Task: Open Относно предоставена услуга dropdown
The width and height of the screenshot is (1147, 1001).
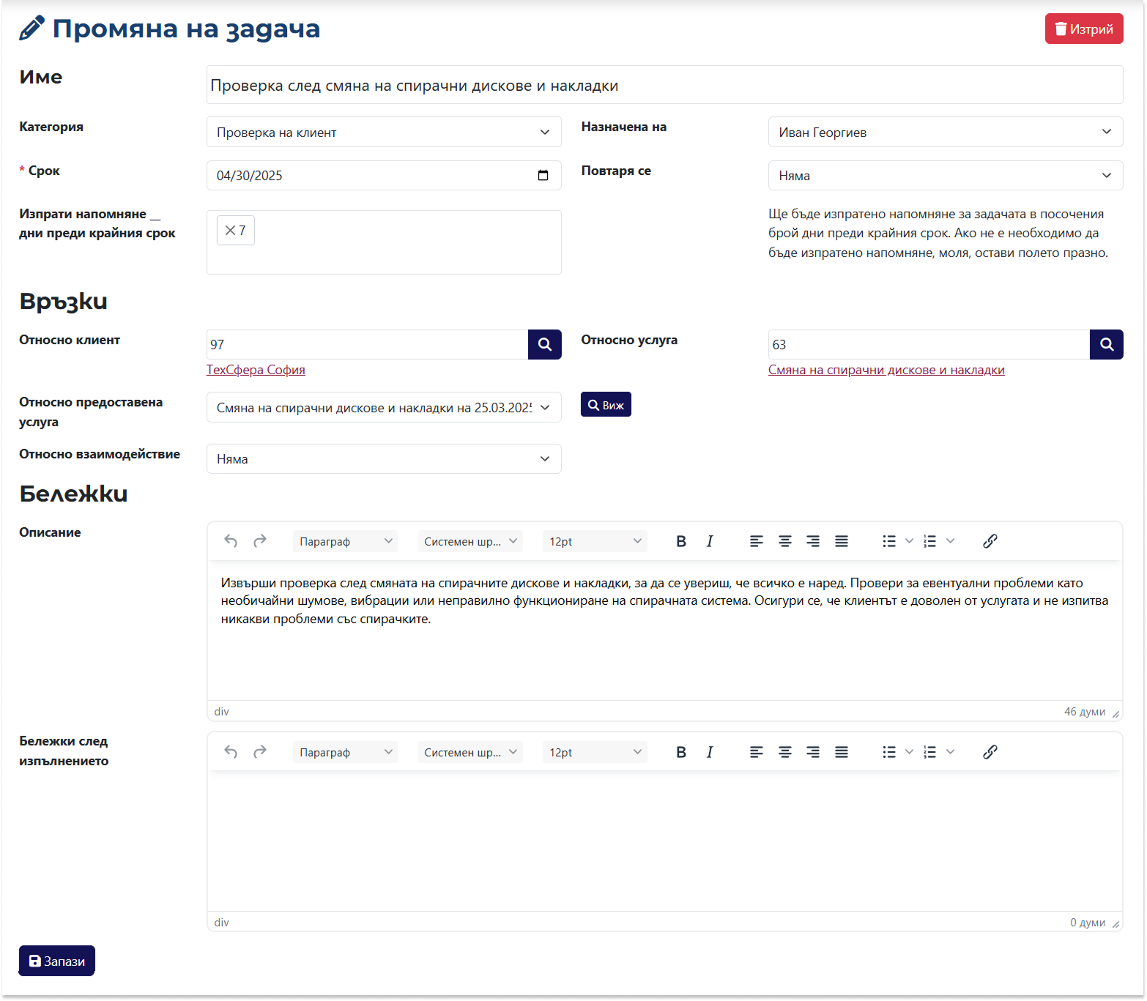Action: (x=384, y=407)
